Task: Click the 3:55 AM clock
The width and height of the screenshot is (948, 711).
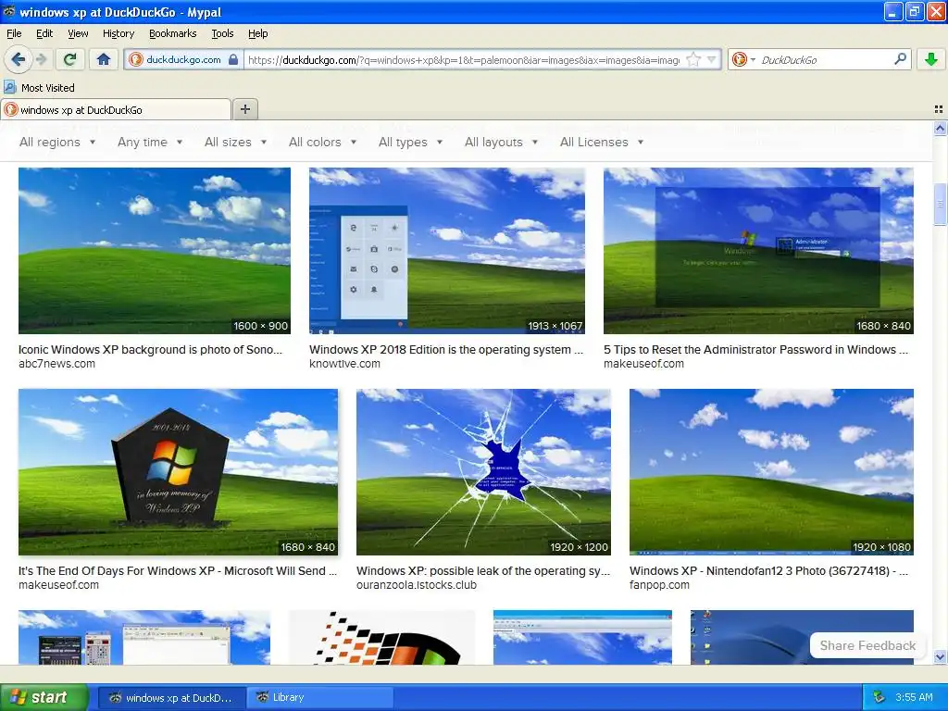Action: (914, 697)
